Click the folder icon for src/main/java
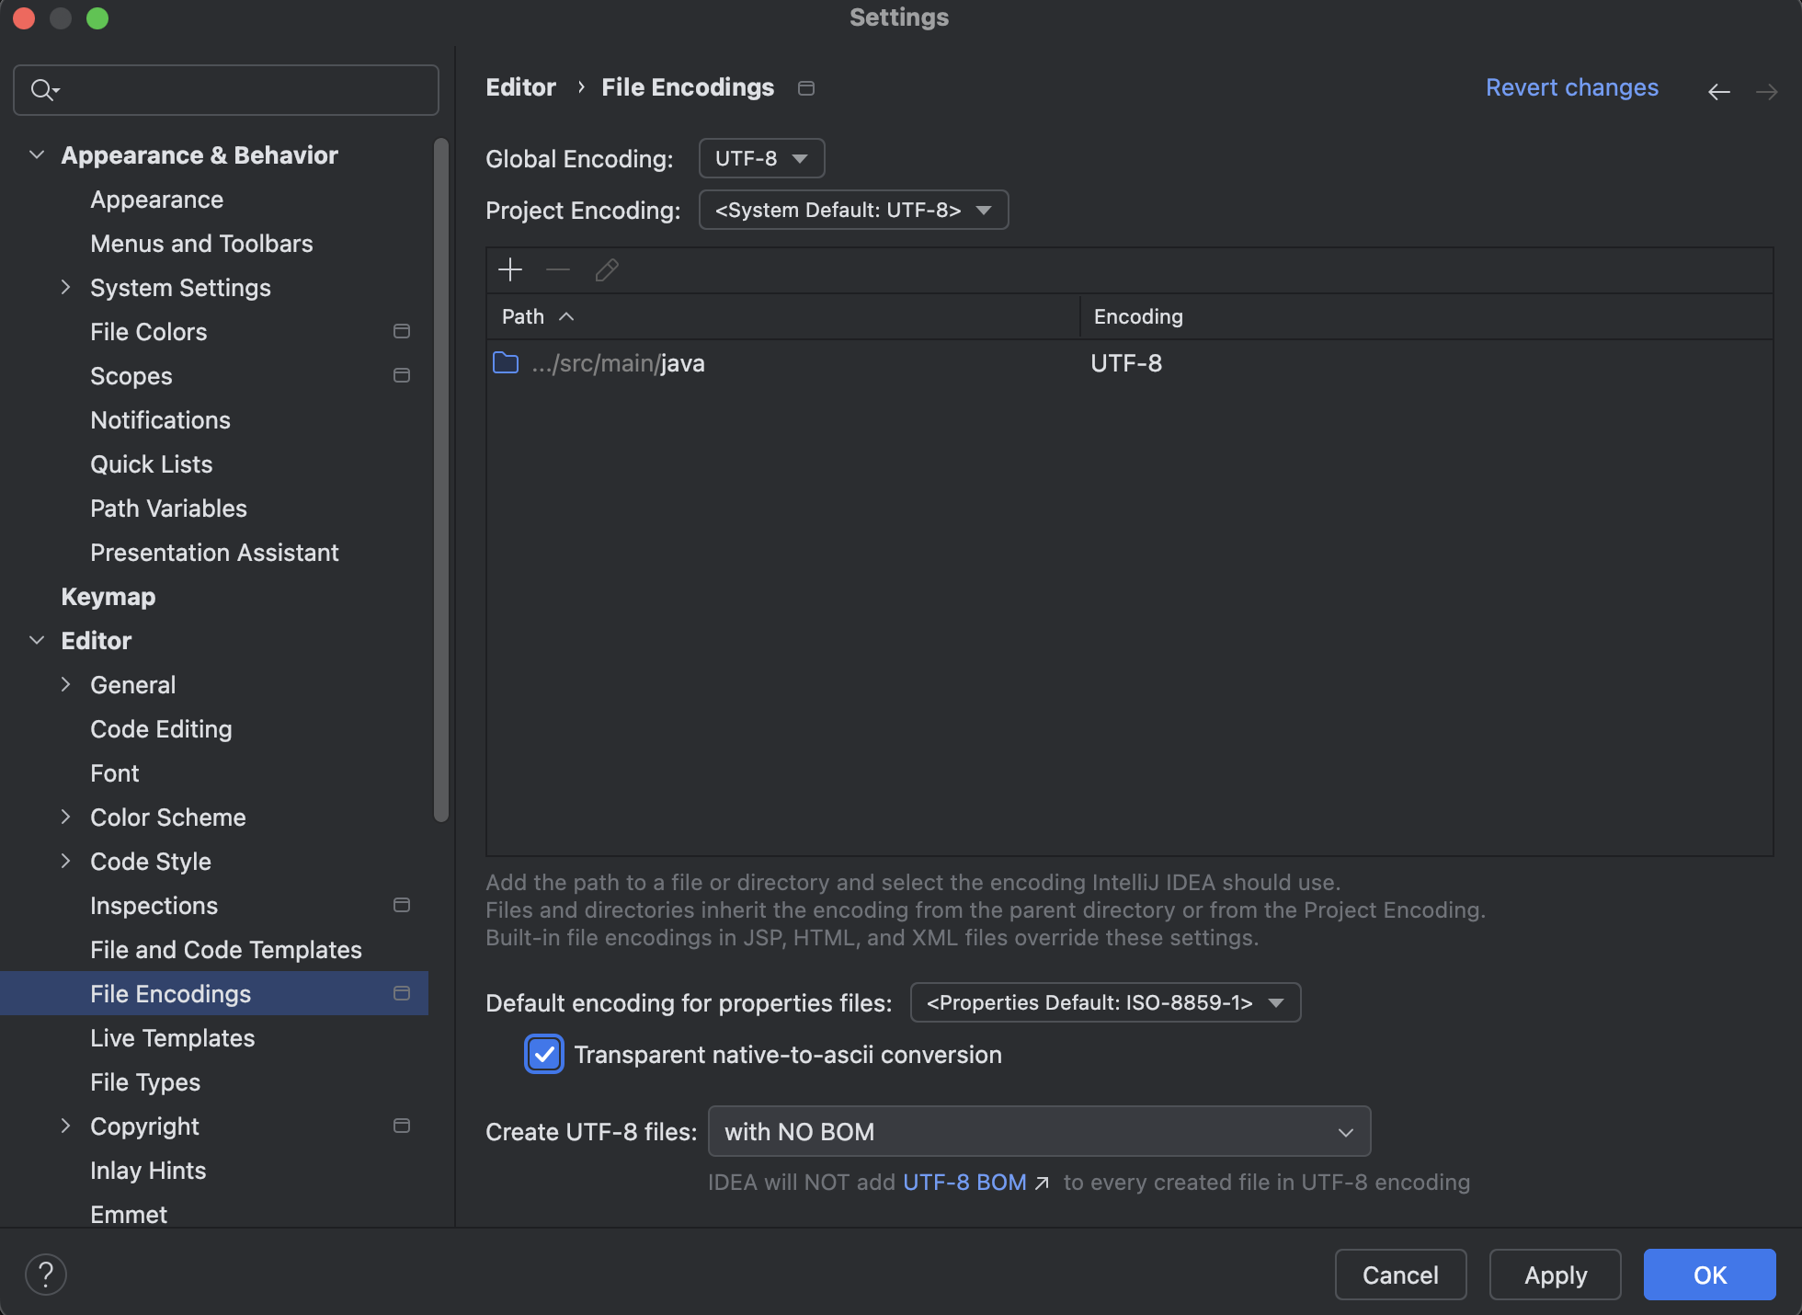 click(506, 362)
